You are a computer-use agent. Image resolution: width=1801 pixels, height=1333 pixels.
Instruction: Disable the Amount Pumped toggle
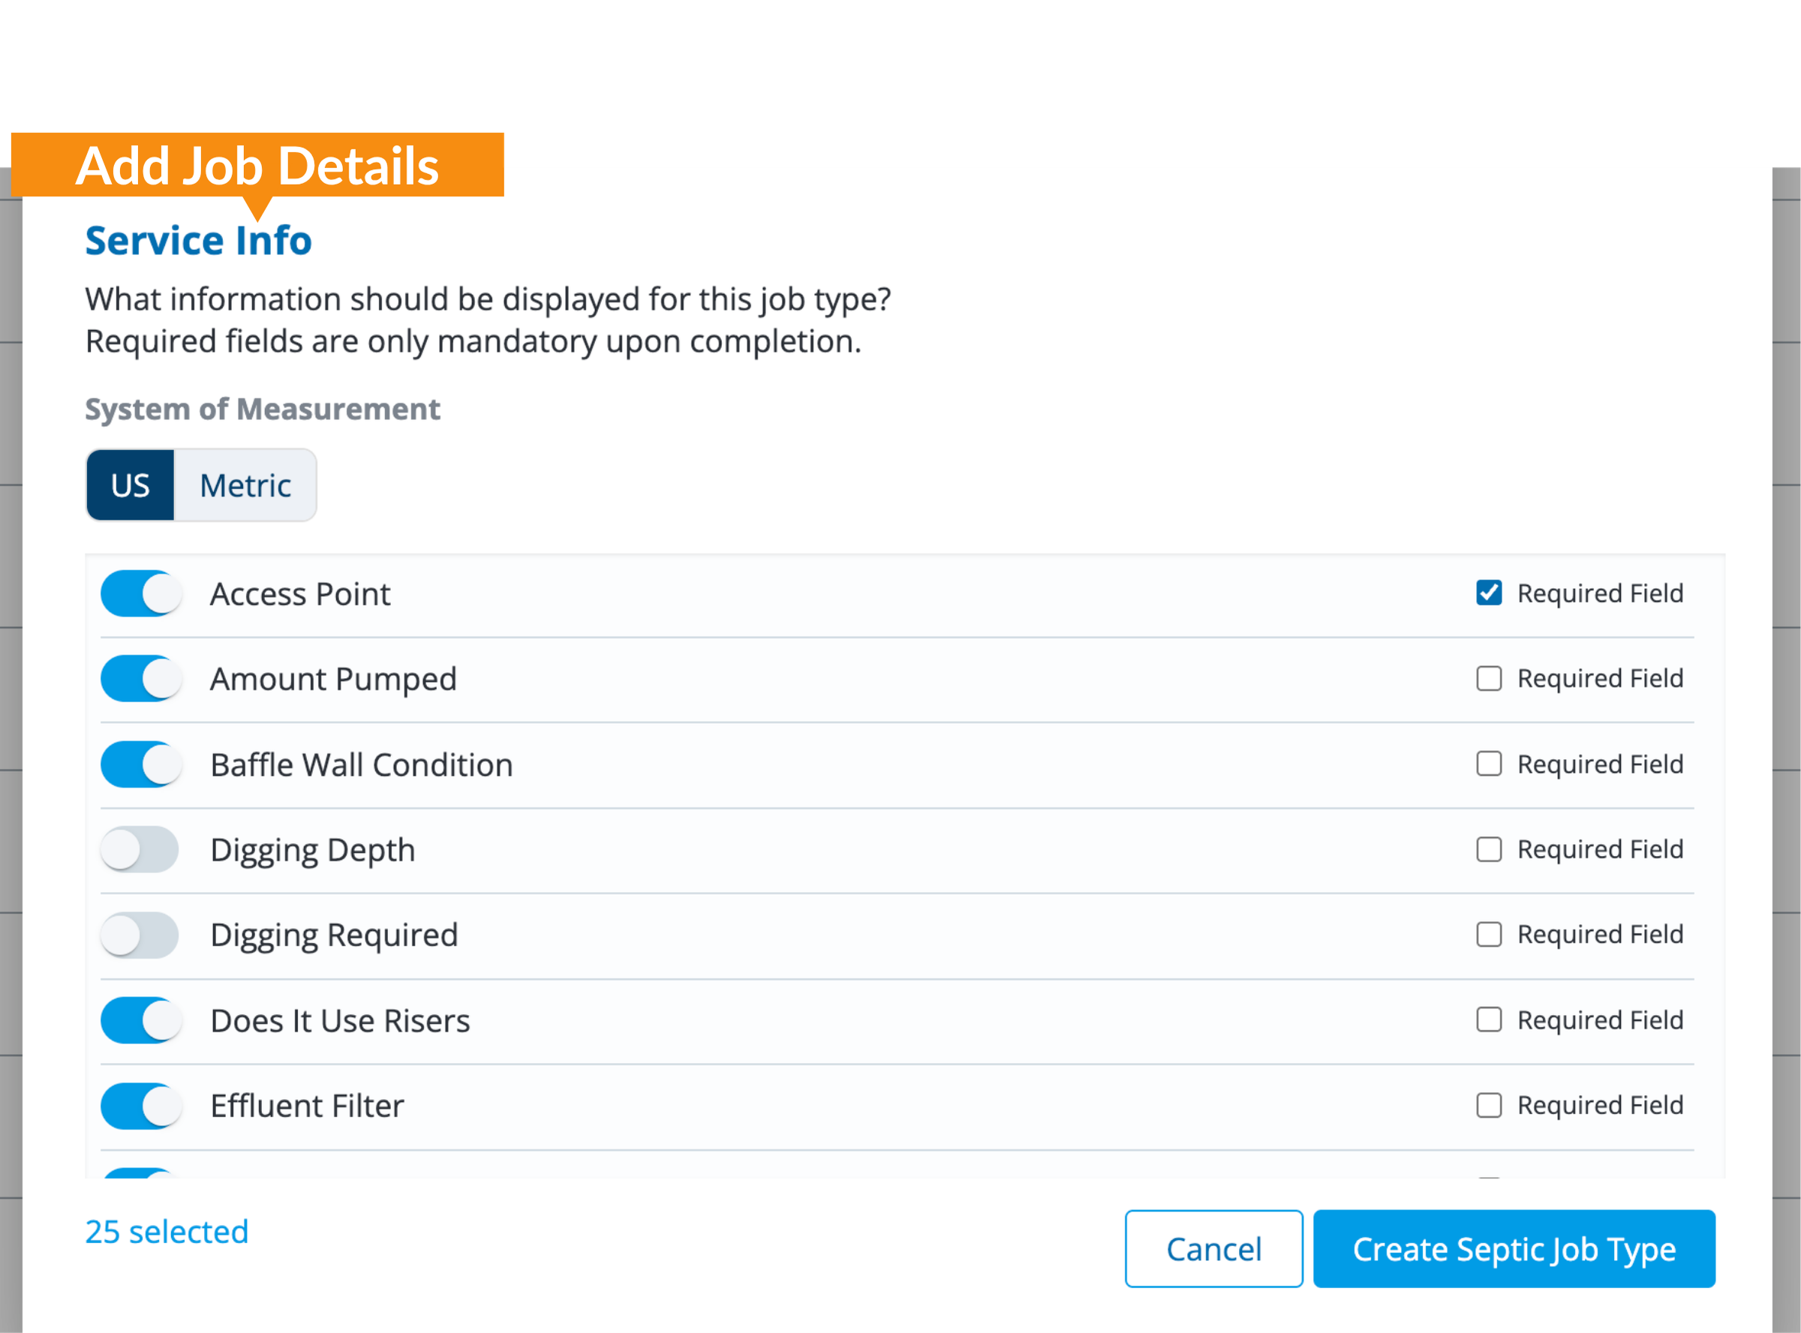click(140, 679)
